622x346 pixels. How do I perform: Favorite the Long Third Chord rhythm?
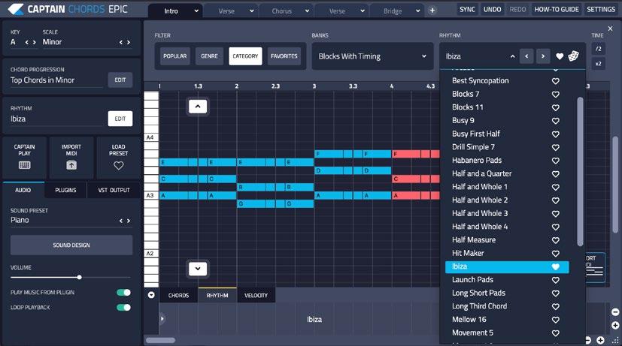click(555, 306)
